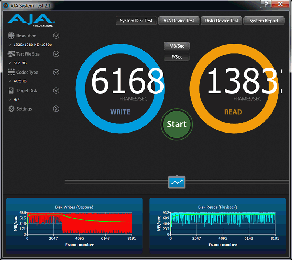Switch to Disk+Device Test tab
The width and height of the screenshot is (292, 260).
click(221, 21)
